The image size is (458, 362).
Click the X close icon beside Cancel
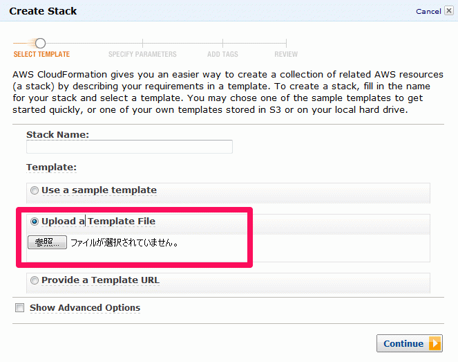[449, 11]
